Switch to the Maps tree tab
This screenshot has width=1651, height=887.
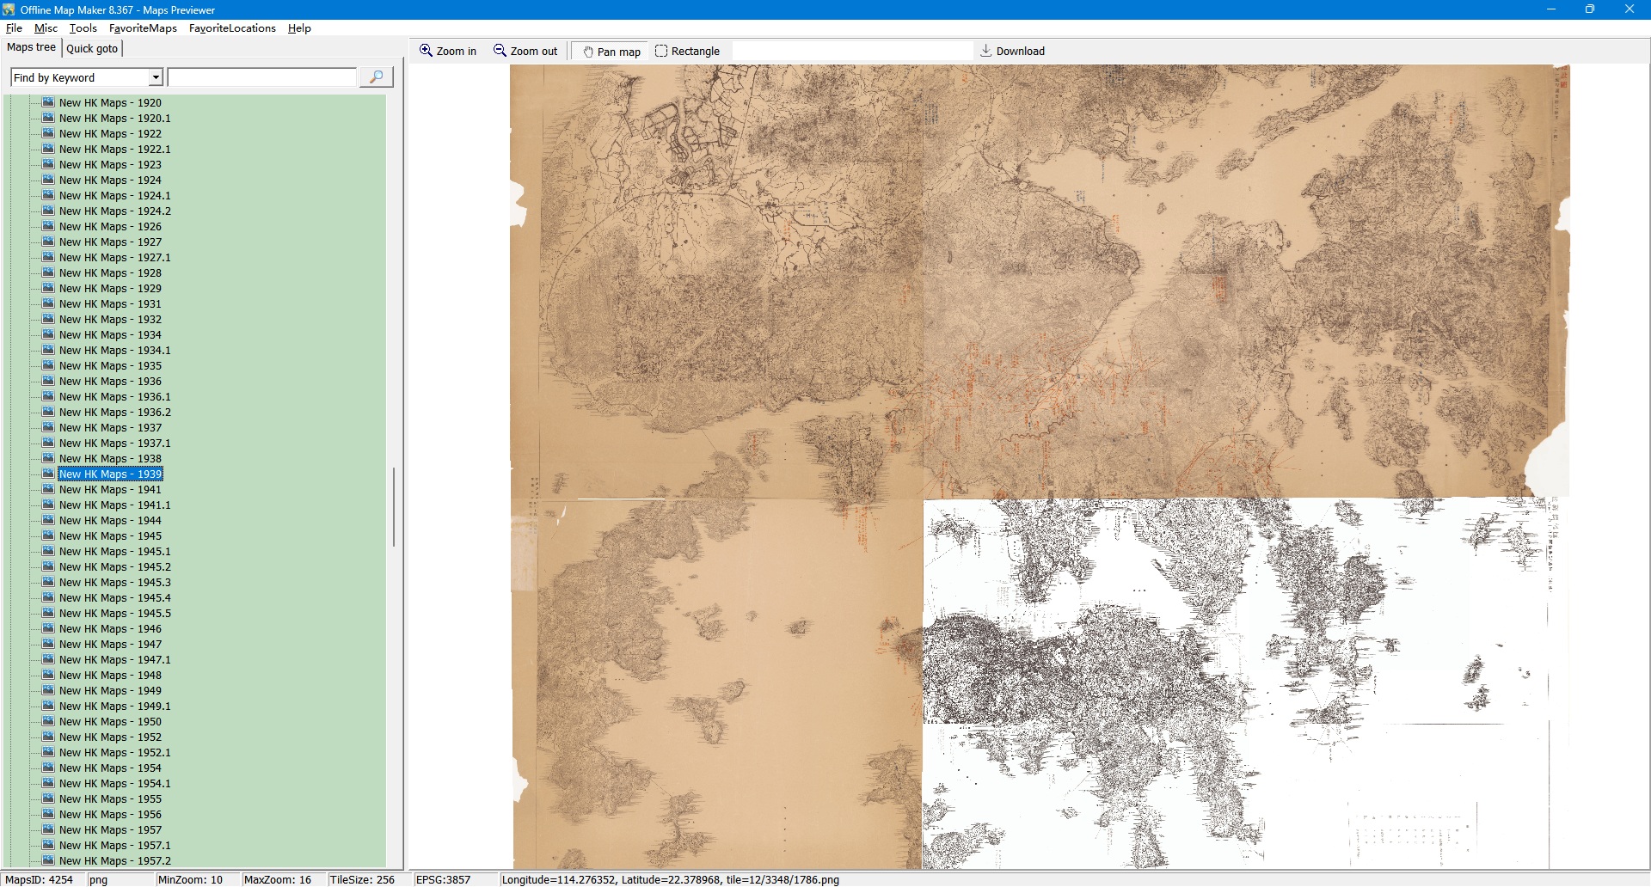coord(31,47)
